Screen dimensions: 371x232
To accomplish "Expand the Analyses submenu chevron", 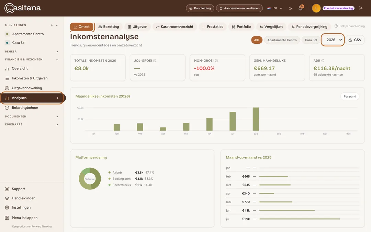I will click(57, 98).
